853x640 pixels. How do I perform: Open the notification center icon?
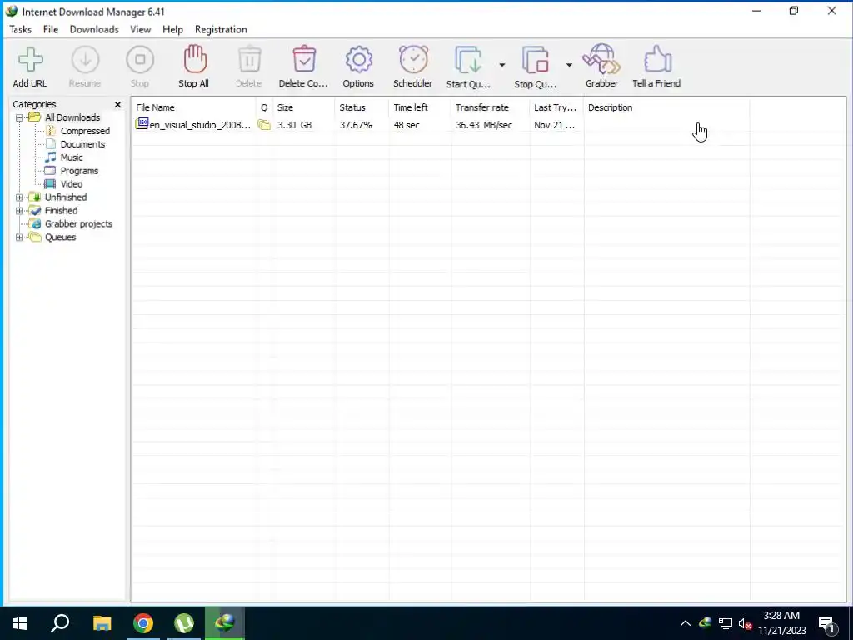[x=827, y=625]
